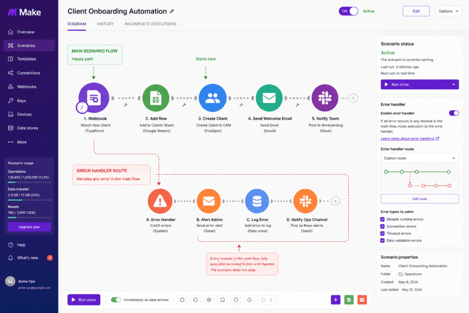
Task: Click the Operations usage progress bar
Action: click(x=29, y=182)
